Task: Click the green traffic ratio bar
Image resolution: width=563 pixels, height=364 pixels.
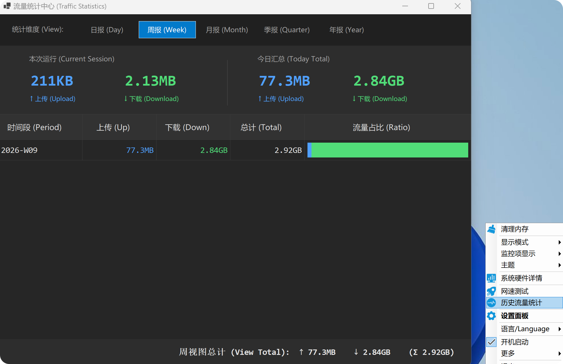Action: (389, 150)
